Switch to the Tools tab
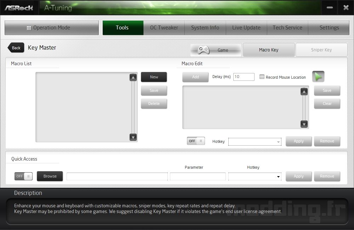 coord(123,28)
